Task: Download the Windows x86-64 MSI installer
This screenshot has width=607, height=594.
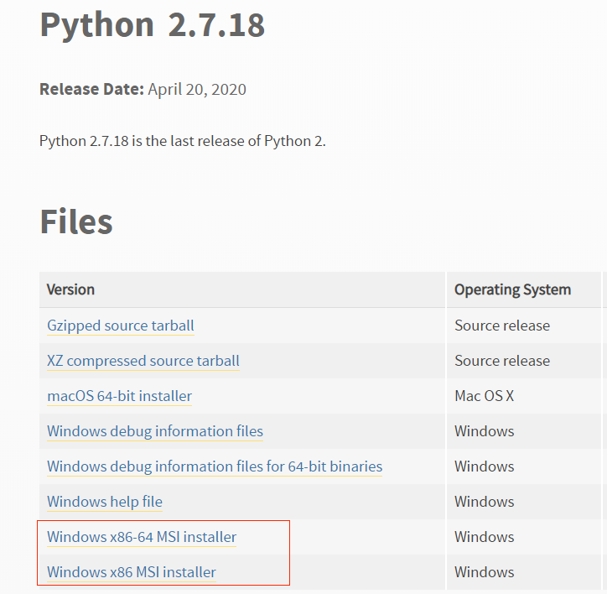Action: (x=142, y=537)
